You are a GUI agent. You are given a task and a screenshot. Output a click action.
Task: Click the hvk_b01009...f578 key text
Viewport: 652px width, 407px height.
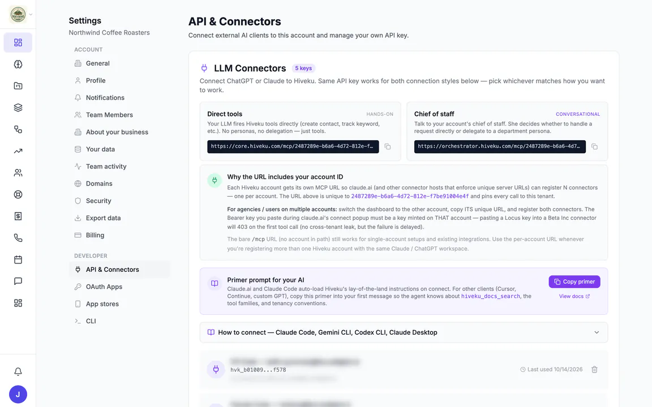[258, 370]
